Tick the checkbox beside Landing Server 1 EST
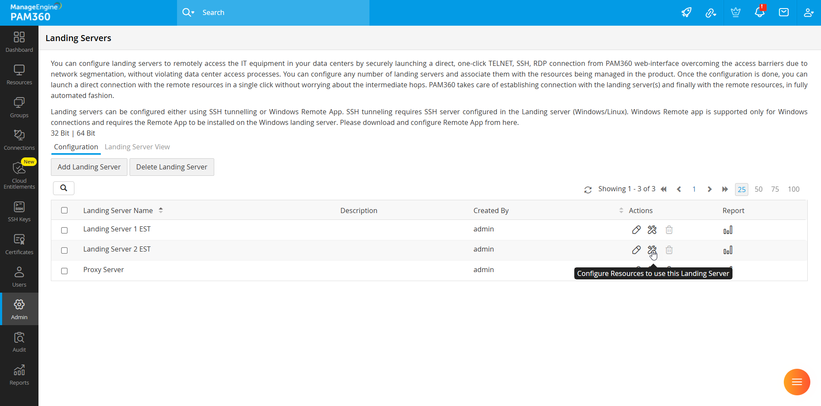The height and width of the screenshot is (406, 821). 65,230
